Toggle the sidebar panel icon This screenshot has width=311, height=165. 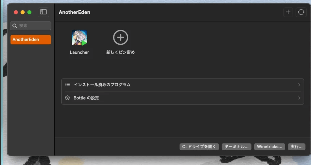(44, 12)
